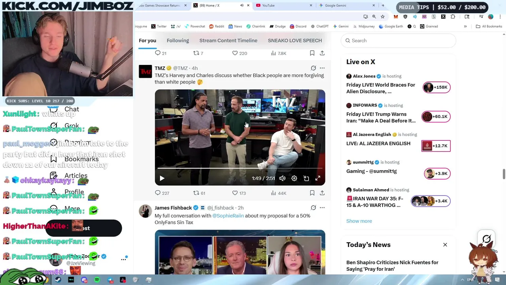Image resolution: width=506 pixels, height=285 pixels.
Task: Close the YouTube browser tab
Action: pyautogui.click(x=311, y=6)
